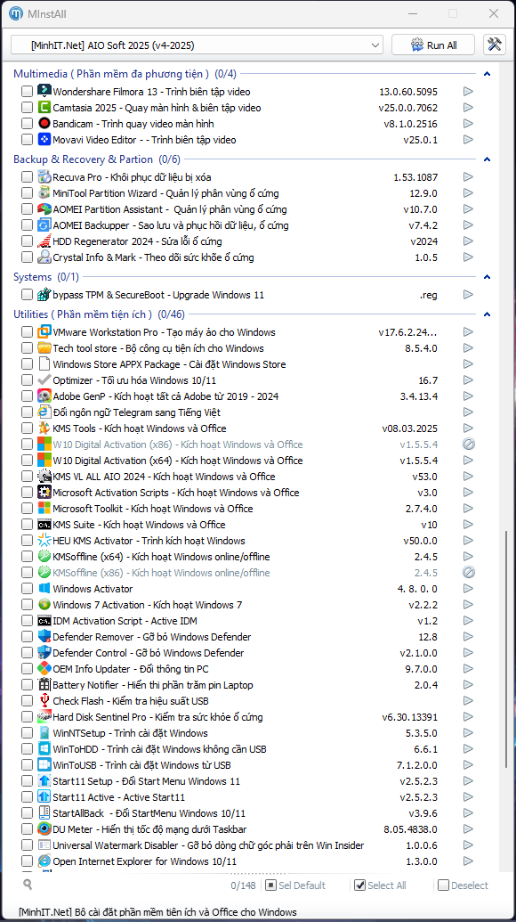Click the play arrow for Wondershare Filmora 13
The width and height of the screenshot is (516, 922).
coord(468,92)
